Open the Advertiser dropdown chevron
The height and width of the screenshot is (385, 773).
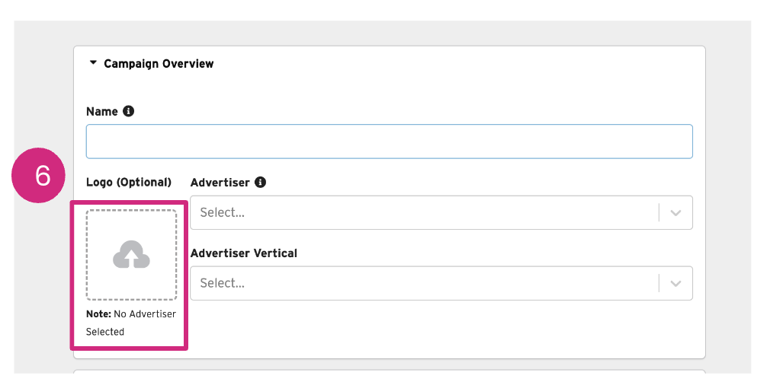(x=675, y=213)
